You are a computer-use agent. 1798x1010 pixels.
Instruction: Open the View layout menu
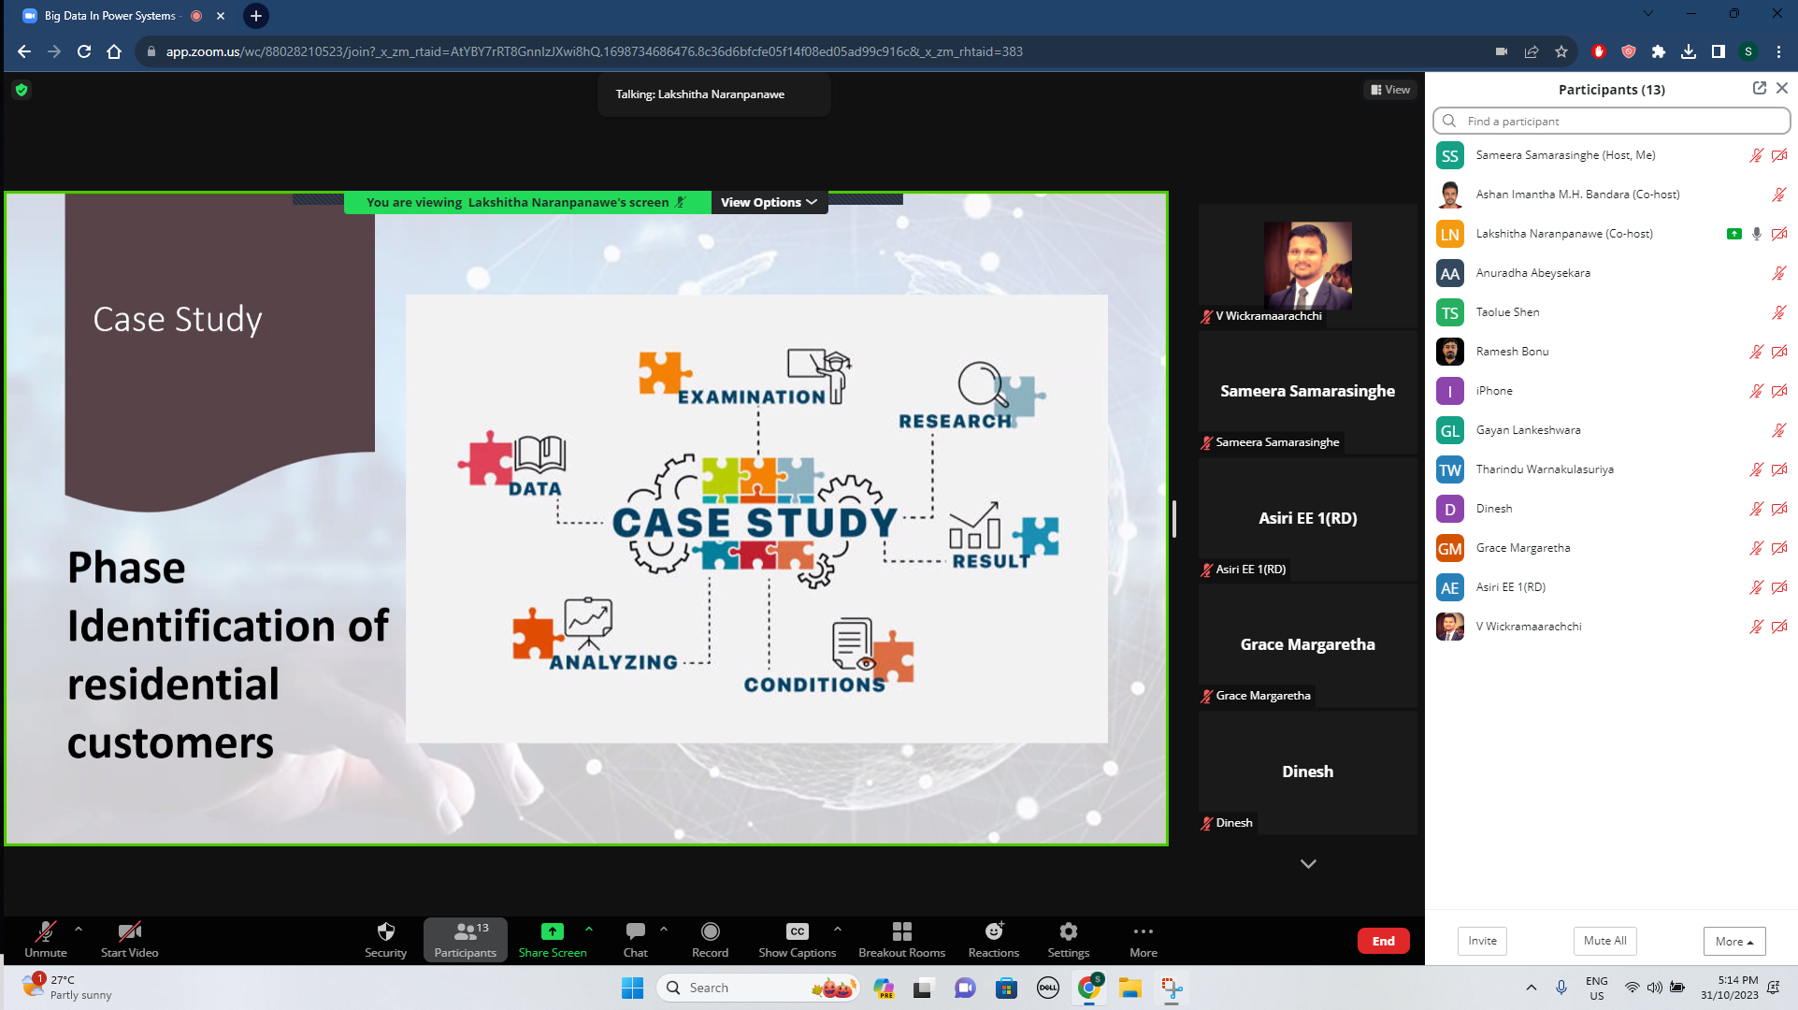[x=1390, y=90]
